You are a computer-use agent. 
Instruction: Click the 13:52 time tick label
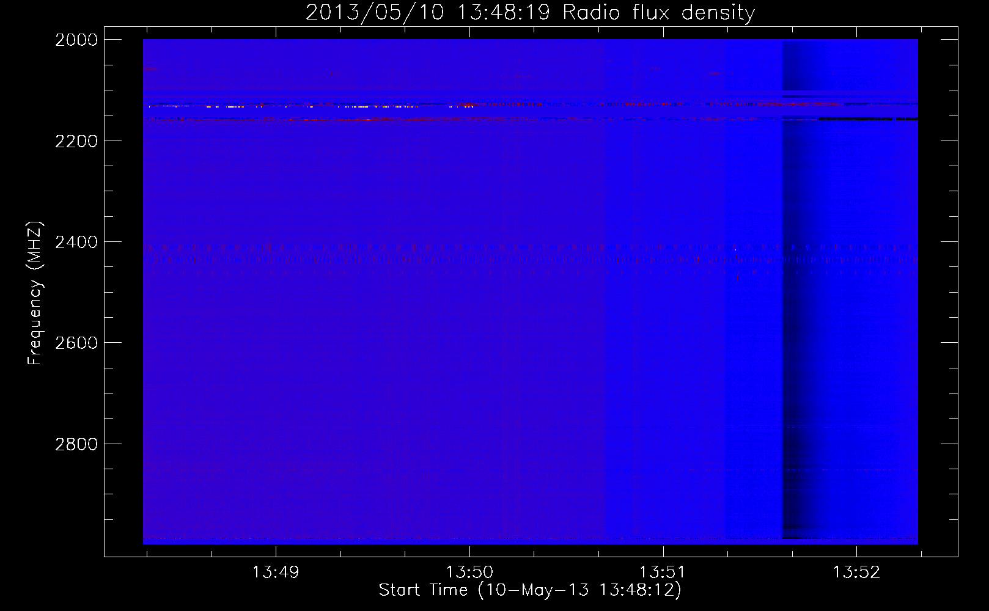[x=857, y=573]
